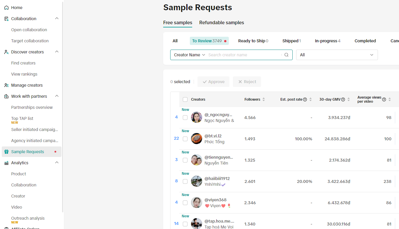Sort the table by Followers arrows

[x=264, y=99]
